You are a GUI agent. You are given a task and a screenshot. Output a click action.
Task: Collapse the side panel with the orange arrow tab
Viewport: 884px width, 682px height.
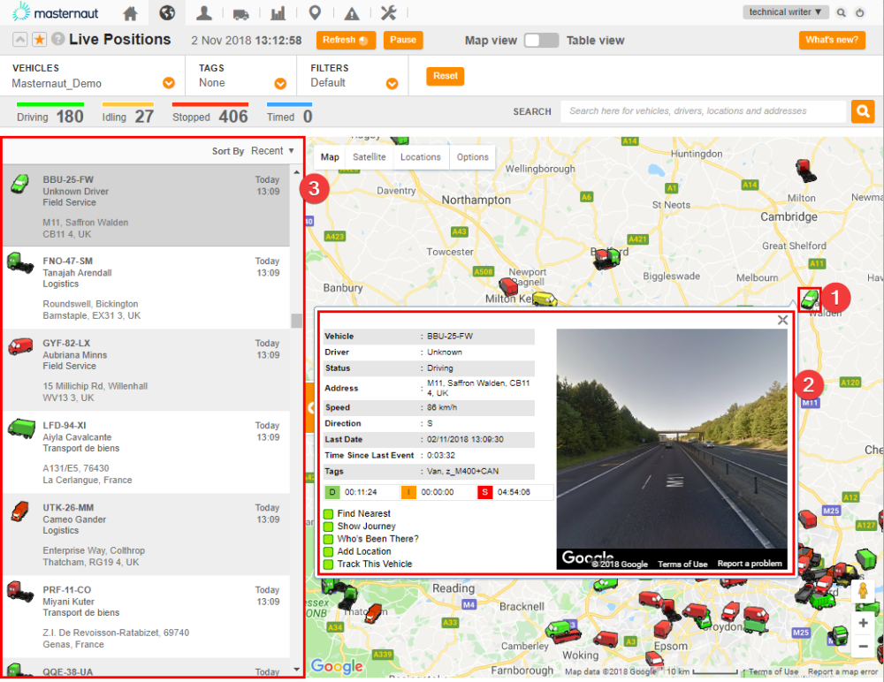click(310, 407)
